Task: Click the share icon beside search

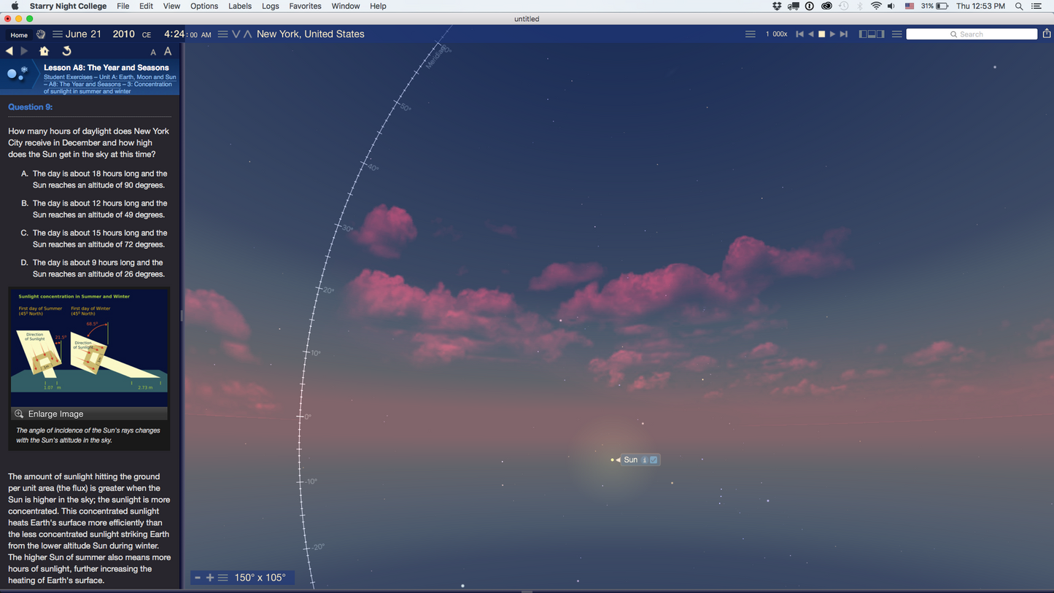Action: (1047, 34)
